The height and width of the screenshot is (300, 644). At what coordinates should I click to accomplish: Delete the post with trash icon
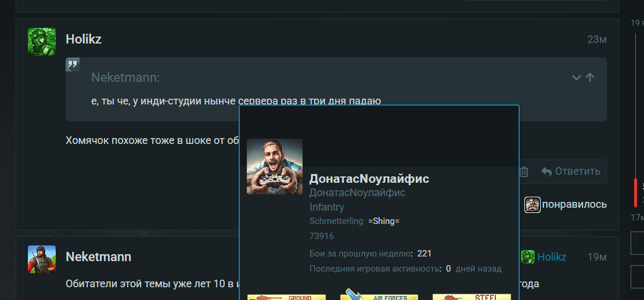click(523, 172)
